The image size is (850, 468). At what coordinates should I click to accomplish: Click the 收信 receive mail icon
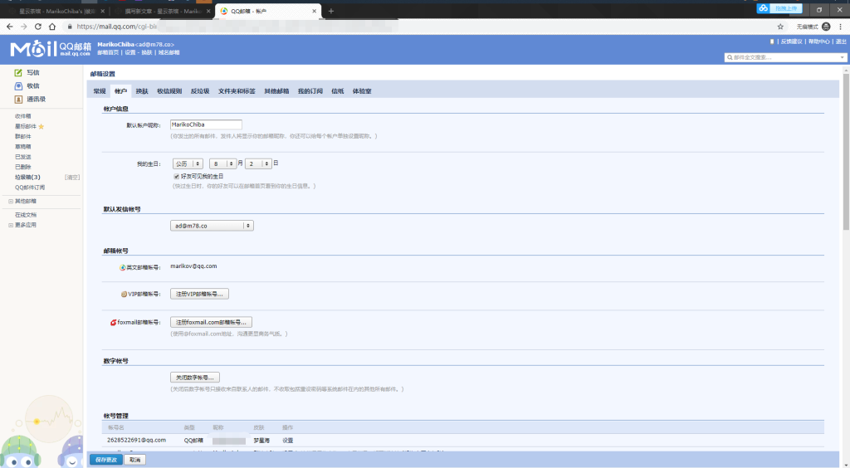coord(18,85)
